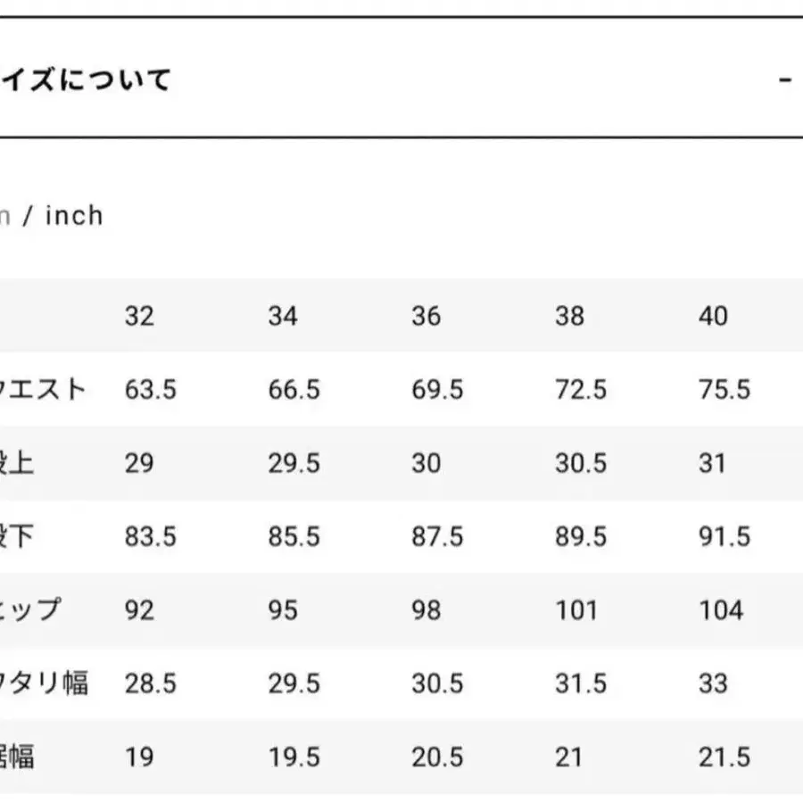Select the size 32 column header
Viewport: 803px width, 803px height.
pos(138,316)
